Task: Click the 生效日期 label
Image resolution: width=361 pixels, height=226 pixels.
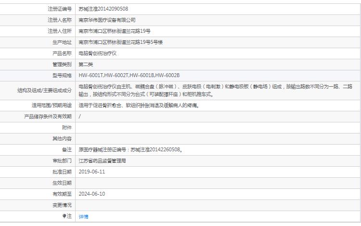Action: [62, 183]
